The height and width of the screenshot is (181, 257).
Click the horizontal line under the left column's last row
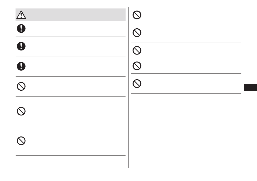tap(71, 155)
